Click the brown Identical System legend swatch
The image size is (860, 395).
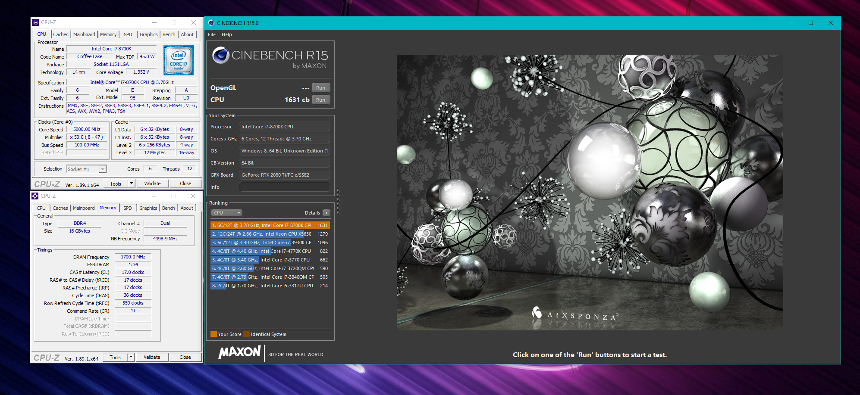click(x=246, y=334)
